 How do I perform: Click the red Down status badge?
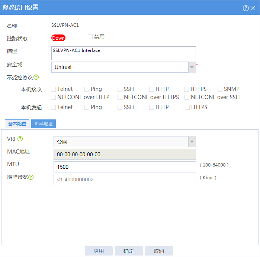point(58,38)
